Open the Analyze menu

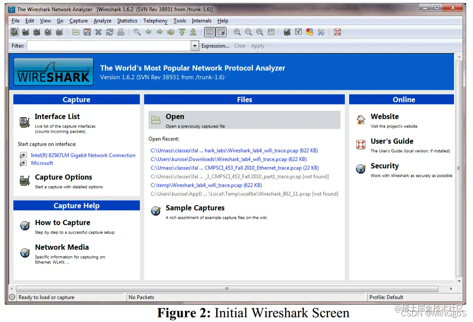[102, 21]
